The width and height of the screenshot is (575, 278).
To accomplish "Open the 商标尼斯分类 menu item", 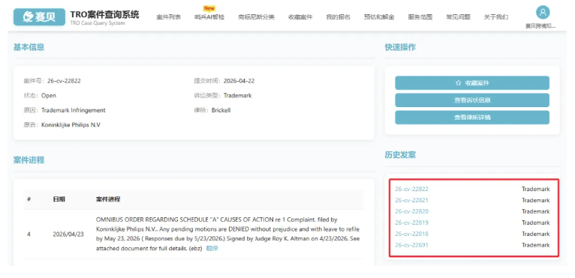I will [x=256, y=16].
